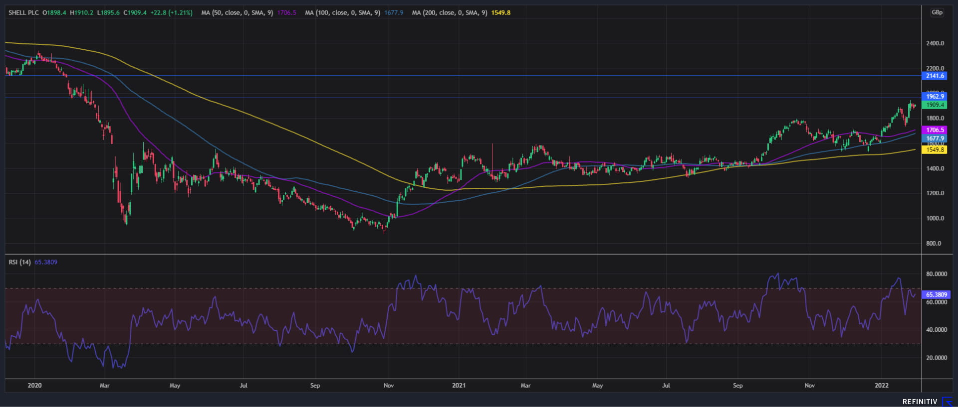Click the 2400.0 price axis label
Viewport: 958px width, 407px height.
click(x=935, y=43)
